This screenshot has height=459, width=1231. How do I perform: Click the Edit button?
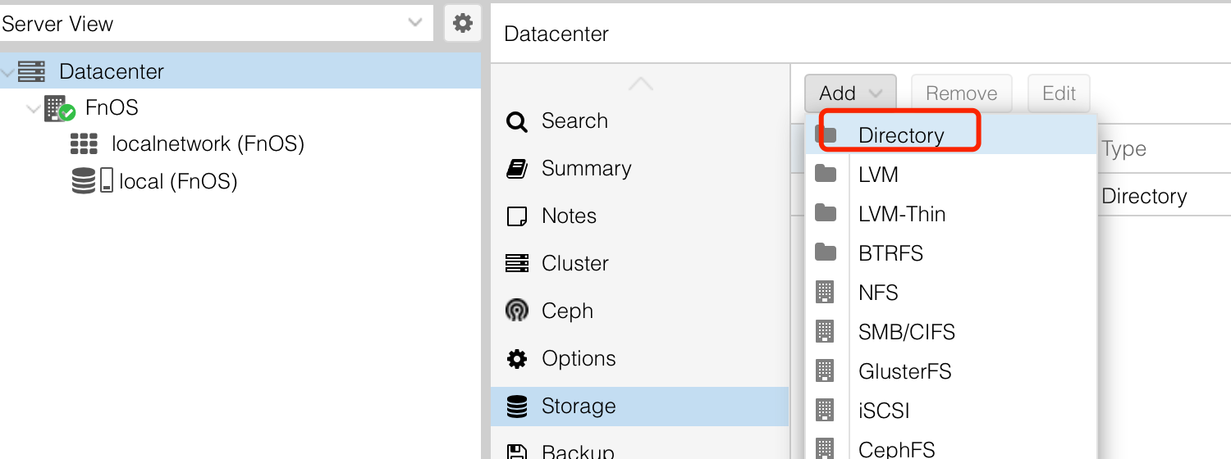click(x=1059, y=93)
